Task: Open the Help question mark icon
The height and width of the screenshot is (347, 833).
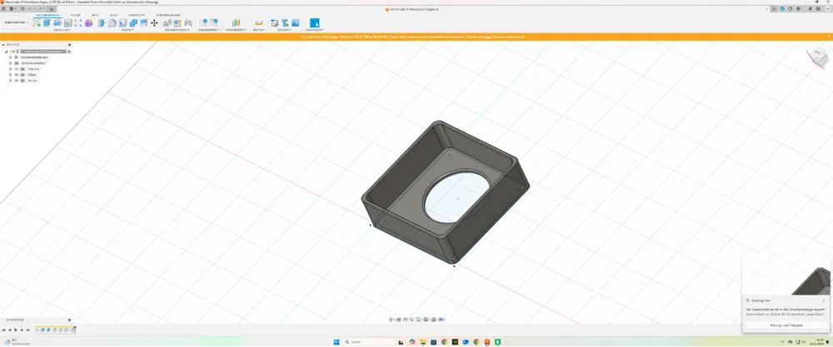Action: pyautogui.click(x=818, y=8)
